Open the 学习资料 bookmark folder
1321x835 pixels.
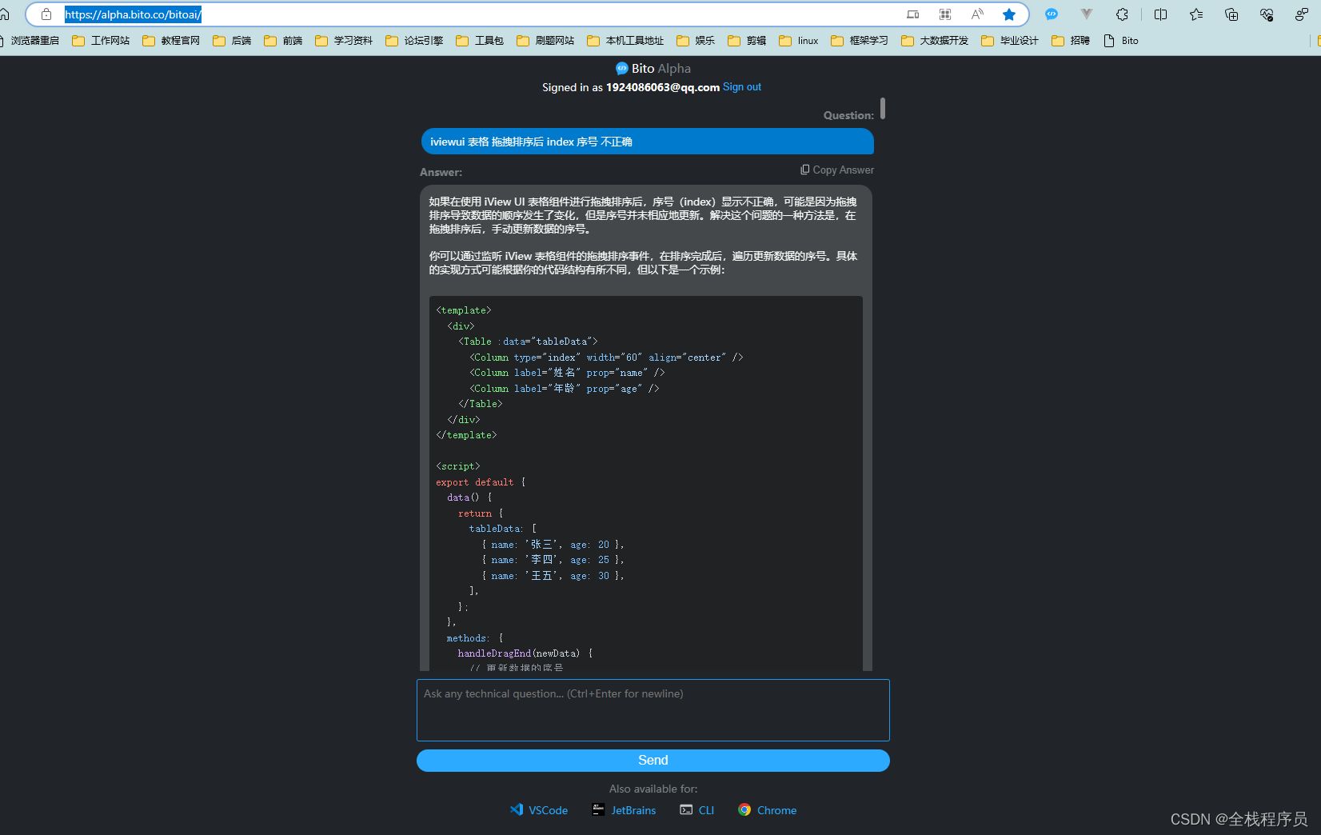click(344, 41)
